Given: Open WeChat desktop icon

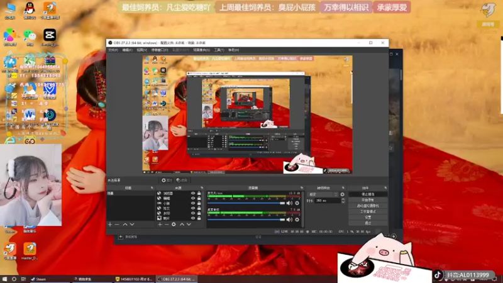Looking at the screenshot, I should pos(30,38).
